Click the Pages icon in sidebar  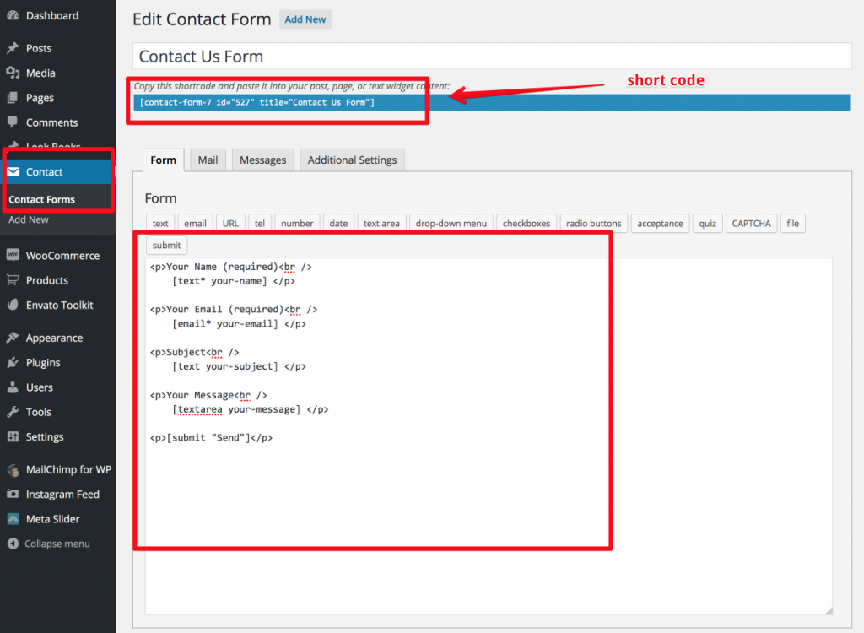pos(13,98)
